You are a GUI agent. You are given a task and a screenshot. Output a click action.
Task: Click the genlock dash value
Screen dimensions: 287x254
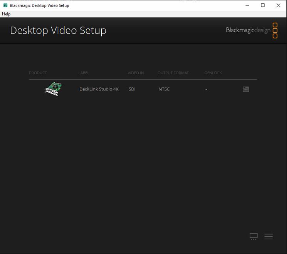pos(206,89)
